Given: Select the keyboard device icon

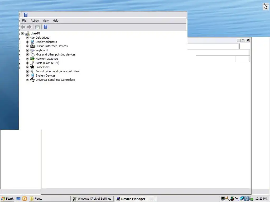Looking at the screenshot, I should [x=32, y=50].
